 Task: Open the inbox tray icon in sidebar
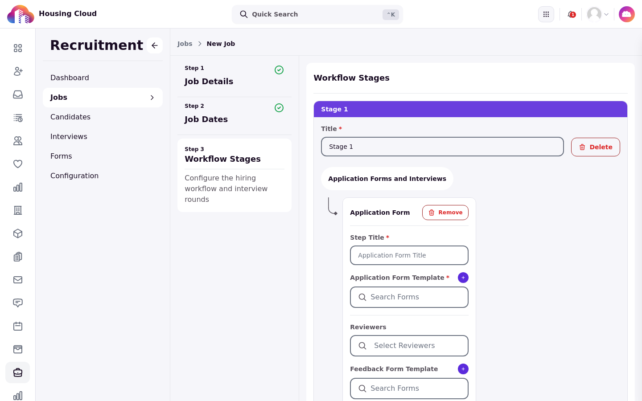coord(18,94)
